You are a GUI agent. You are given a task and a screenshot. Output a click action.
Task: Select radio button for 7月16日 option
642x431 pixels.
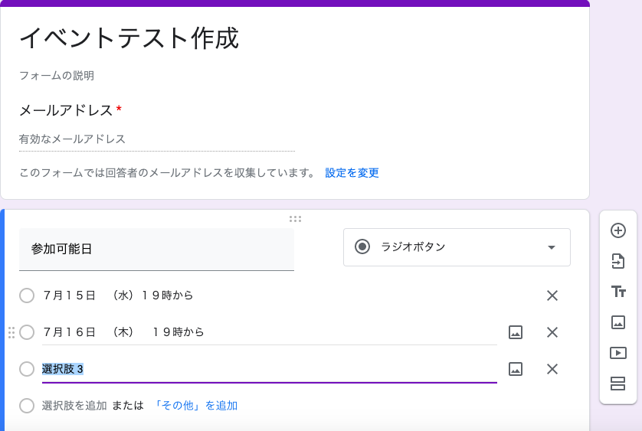coord(27,332)
